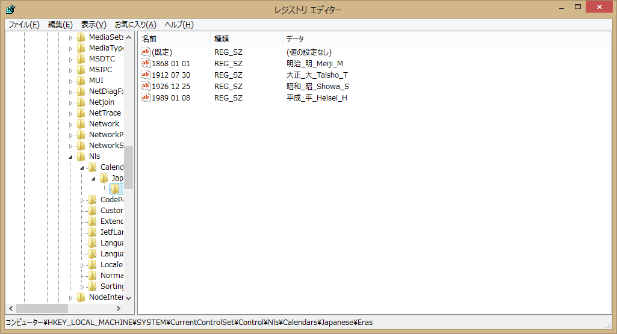This screenshot has width=617, height=334.
Task: Open the ヘルプ(H) menu
Action: pyautogui.click(x=179, y=25)
